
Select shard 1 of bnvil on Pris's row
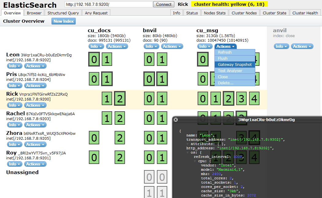pos(162,79)
